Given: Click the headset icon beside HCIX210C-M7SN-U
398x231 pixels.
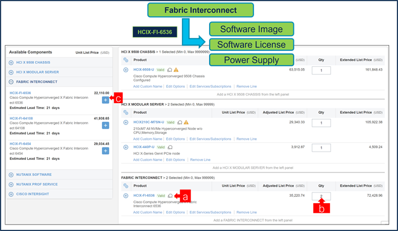Looking at the screenshot, I should pos(179,123).
